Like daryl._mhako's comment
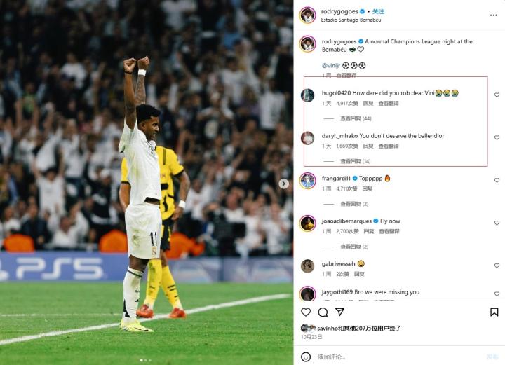The image size is (505, 365). coord(497,137)
